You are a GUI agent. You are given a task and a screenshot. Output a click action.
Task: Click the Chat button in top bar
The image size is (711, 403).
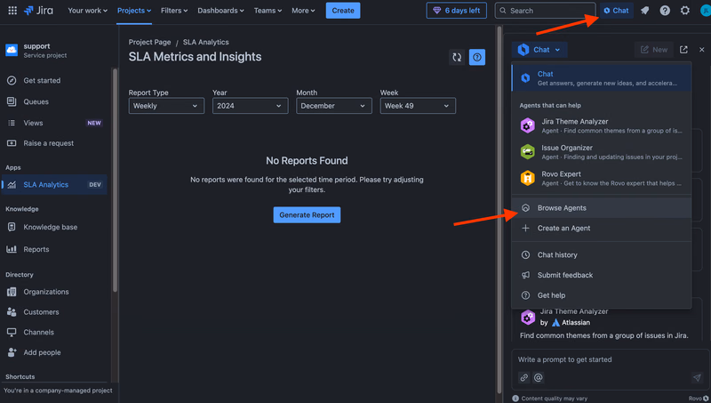coord(616,11)
